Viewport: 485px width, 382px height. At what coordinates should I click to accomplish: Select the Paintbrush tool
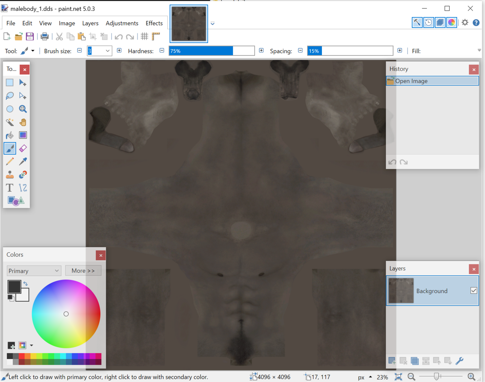click(10, 148)
